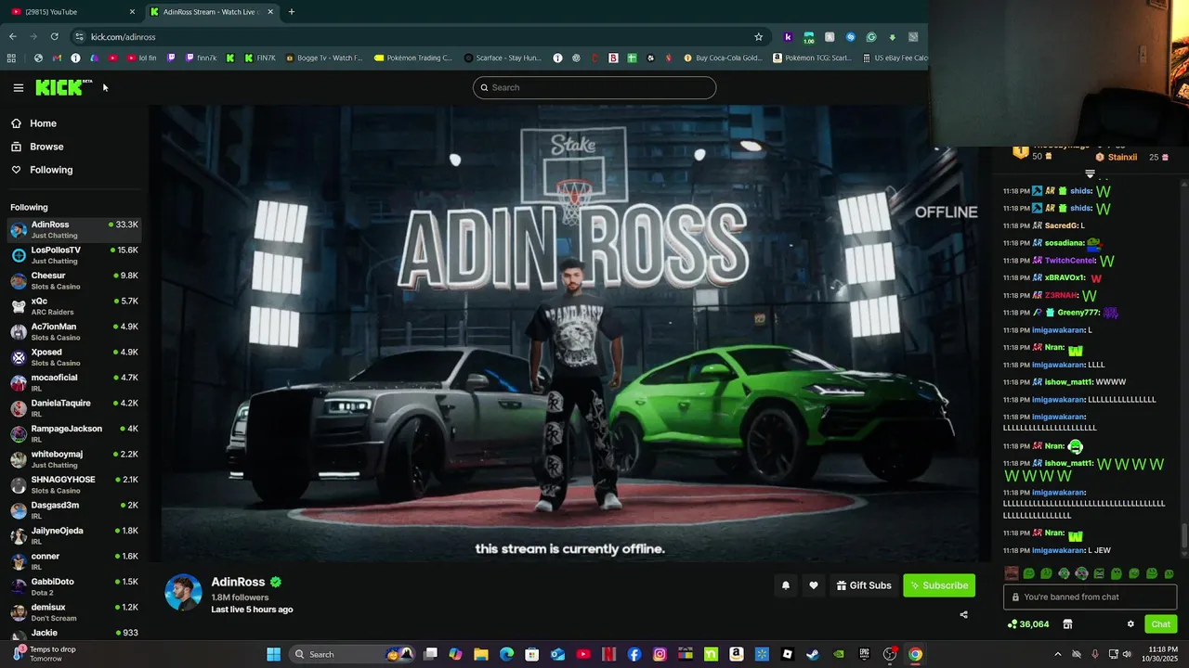The width and height of the screenshot is (1189, 668).
Task: Click the green Chat send button
Action: click(x=1160, y=624)
